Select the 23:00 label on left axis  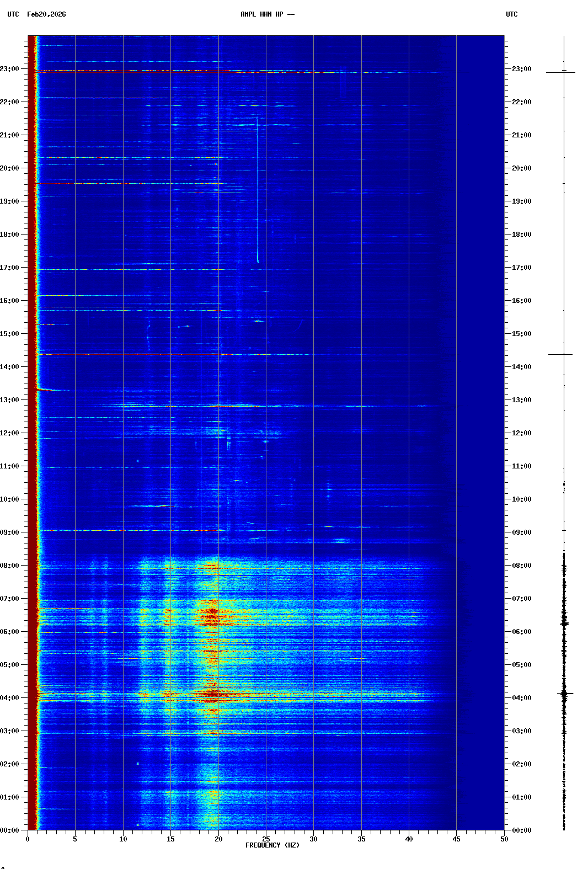coord(9,69)
